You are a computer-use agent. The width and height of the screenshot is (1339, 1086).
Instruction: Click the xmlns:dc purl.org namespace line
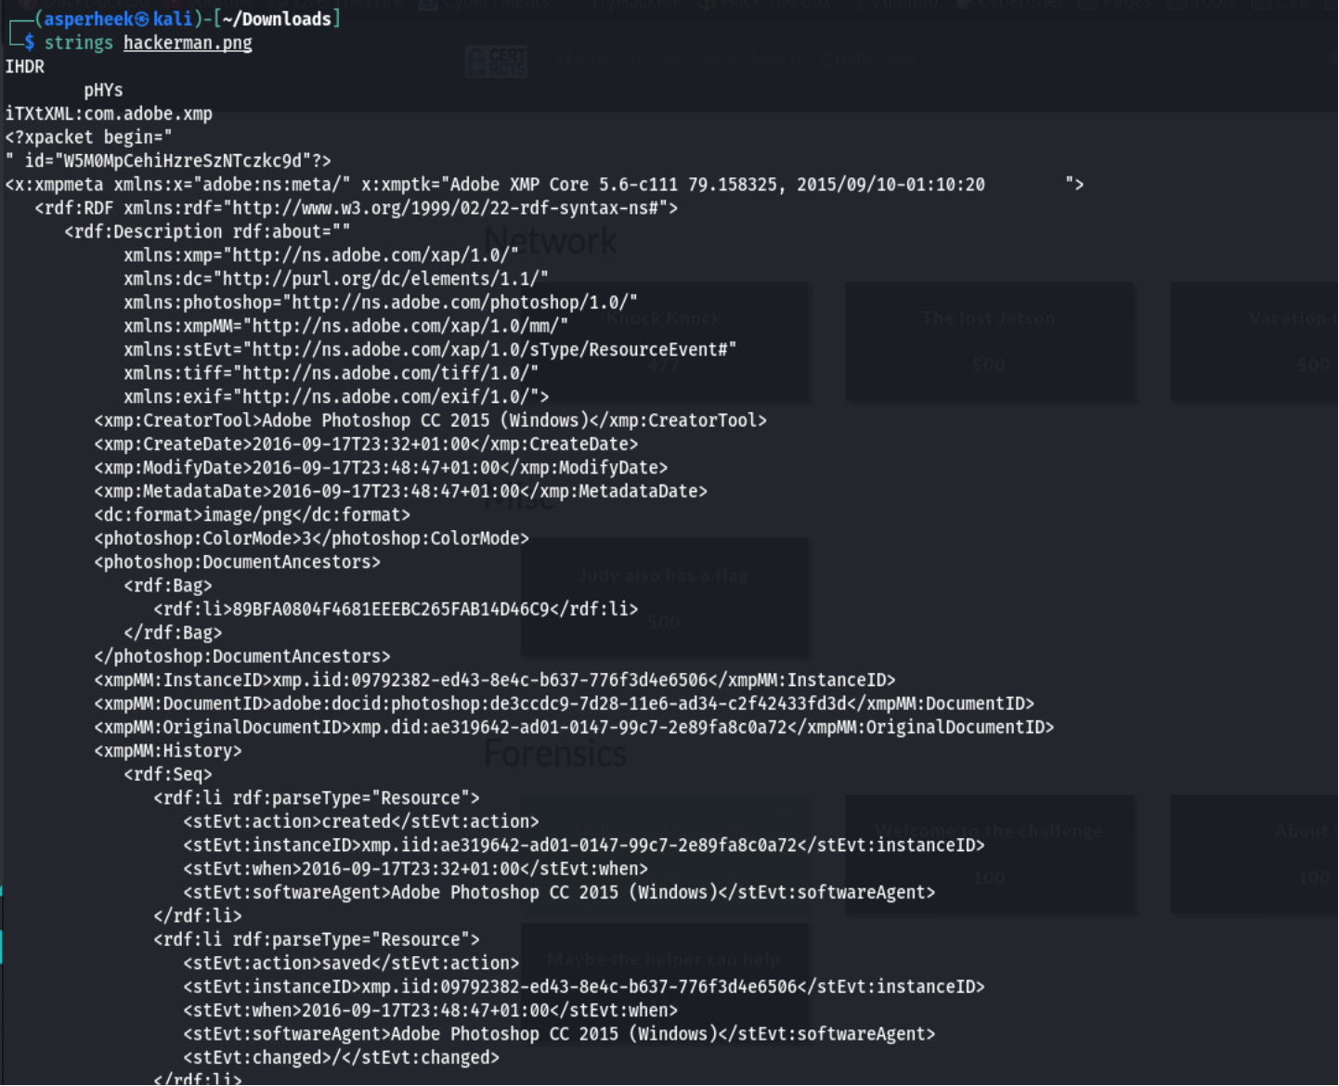(x=336, y=278)
